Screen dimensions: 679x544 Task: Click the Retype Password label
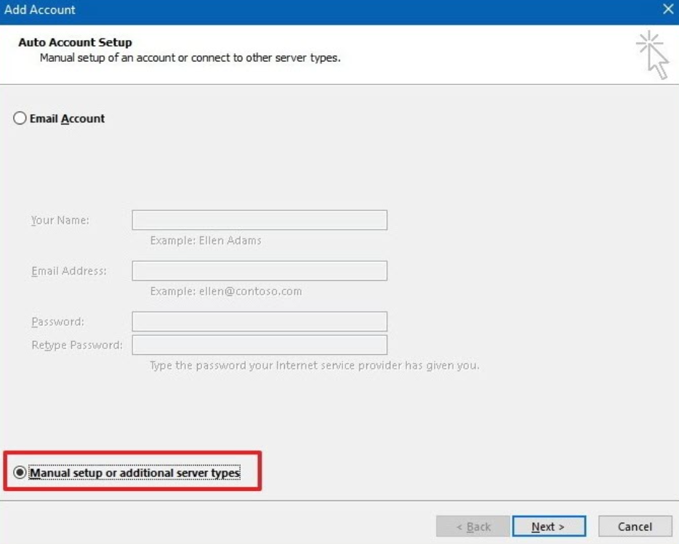pyautogui.click(x=76, y=345)
